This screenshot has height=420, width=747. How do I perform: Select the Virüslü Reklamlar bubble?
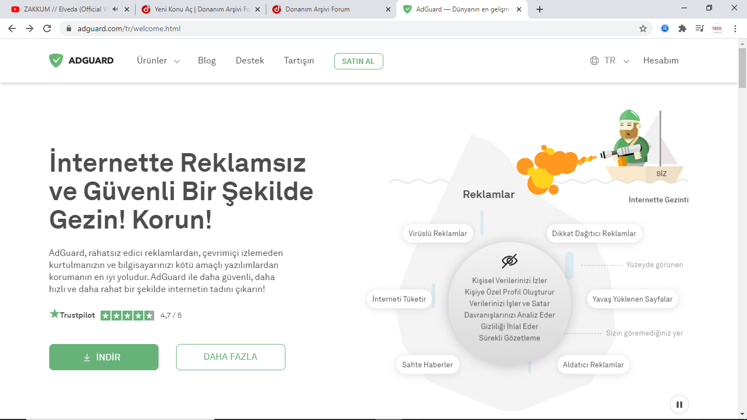pyautogui.click(x=438, y=234)
